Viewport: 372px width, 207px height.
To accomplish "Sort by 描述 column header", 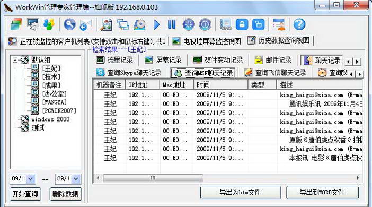I will pyautogui.click(x=320, y=85).
